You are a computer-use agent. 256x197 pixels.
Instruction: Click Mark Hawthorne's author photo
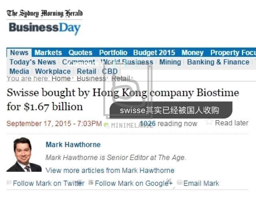[x=24, y=155]
